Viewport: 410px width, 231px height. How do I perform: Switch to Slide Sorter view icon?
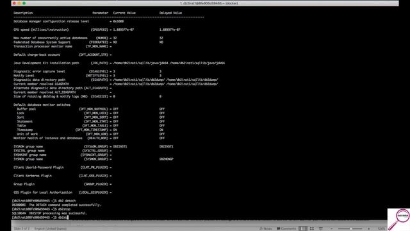(312, 228)
